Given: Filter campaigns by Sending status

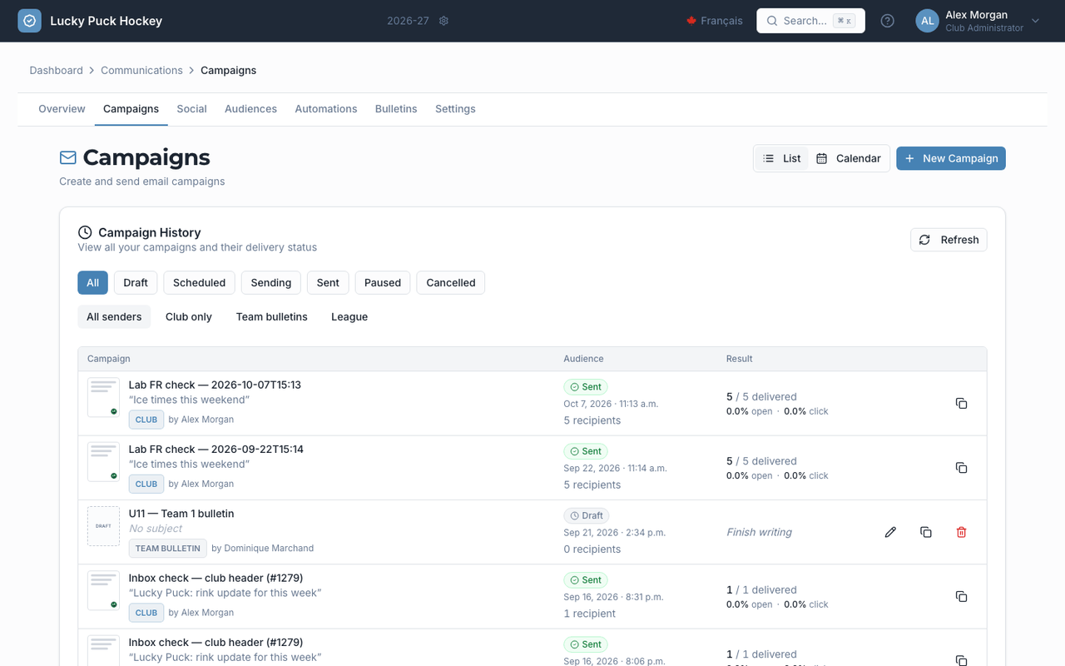Looking at the screenshot, I should (x=271, y=282).
